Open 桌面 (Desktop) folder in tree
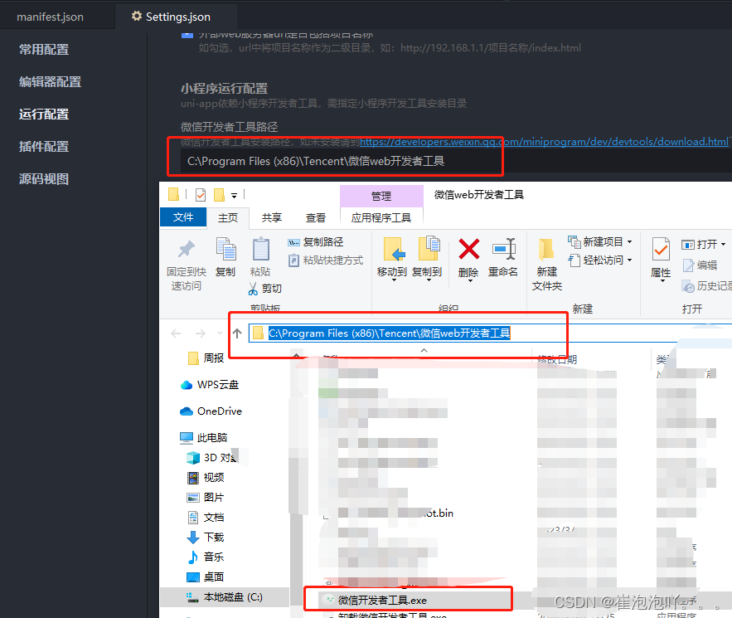 coord(206,577)
